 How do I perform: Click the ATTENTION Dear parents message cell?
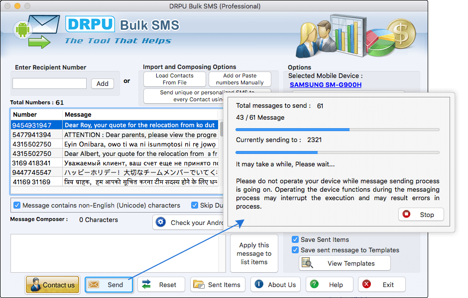point(140,135)
